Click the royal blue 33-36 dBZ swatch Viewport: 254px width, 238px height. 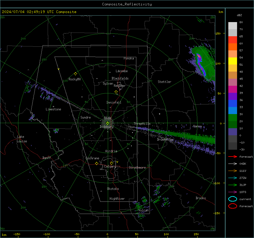tap(233, 104)
